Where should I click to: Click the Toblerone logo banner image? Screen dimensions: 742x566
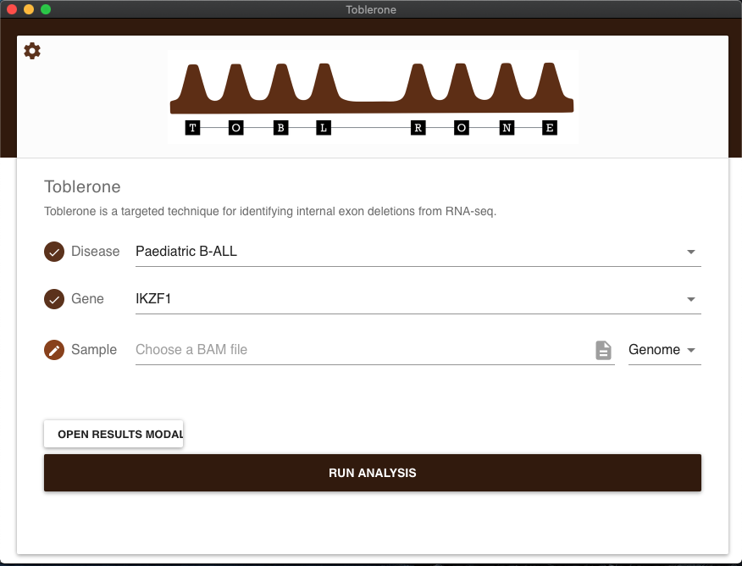(373, 97)
